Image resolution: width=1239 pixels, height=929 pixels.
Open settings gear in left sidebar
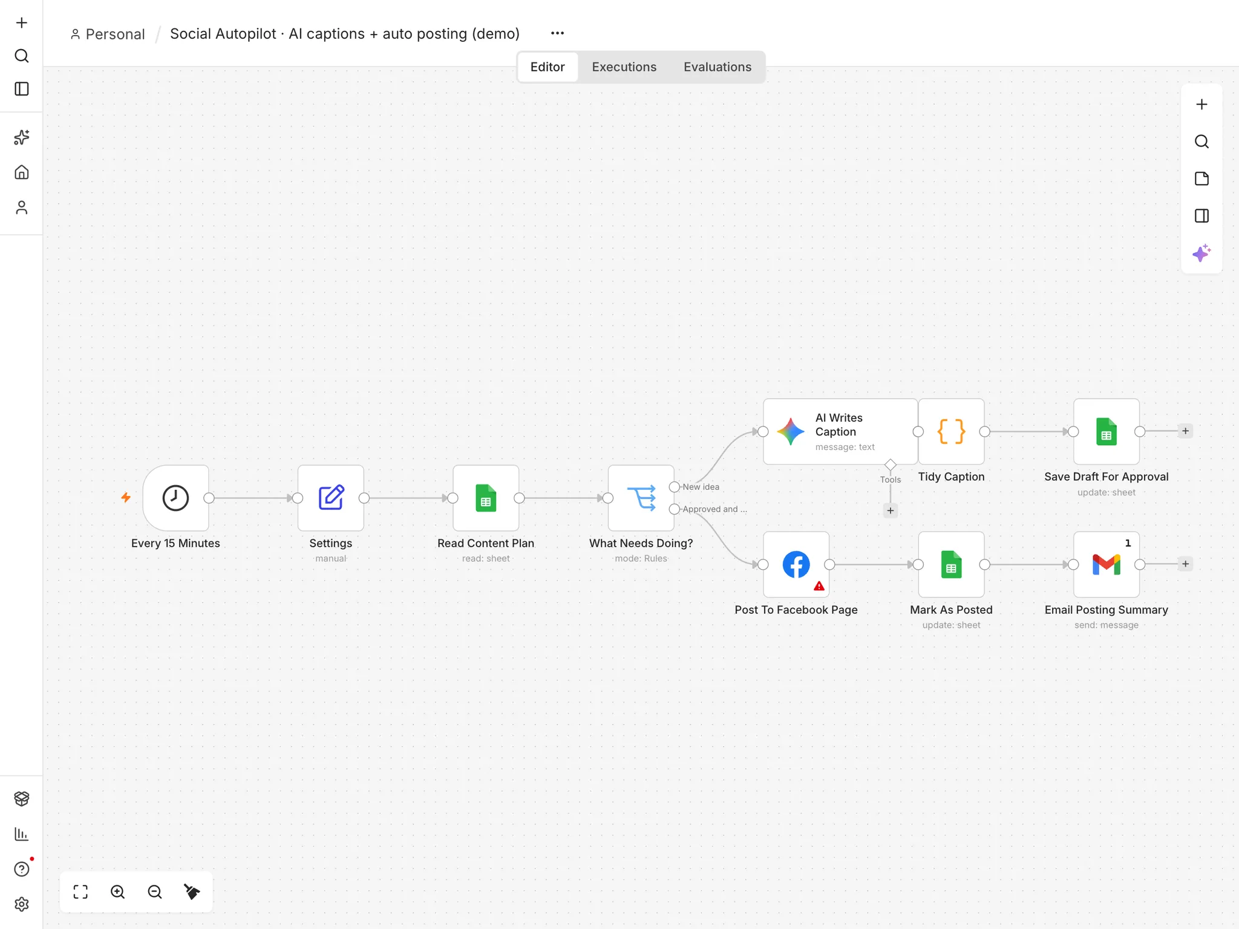[22, 904]
